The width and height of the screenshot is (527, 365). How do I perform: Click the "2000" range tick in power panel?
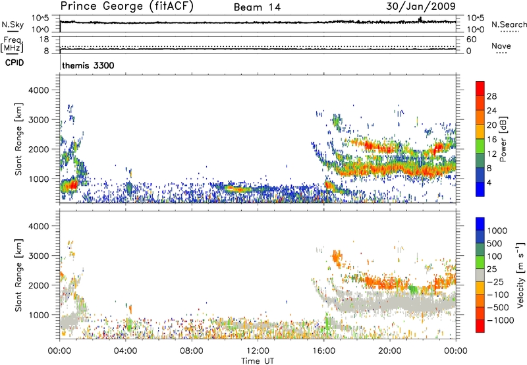pos(39,149)
